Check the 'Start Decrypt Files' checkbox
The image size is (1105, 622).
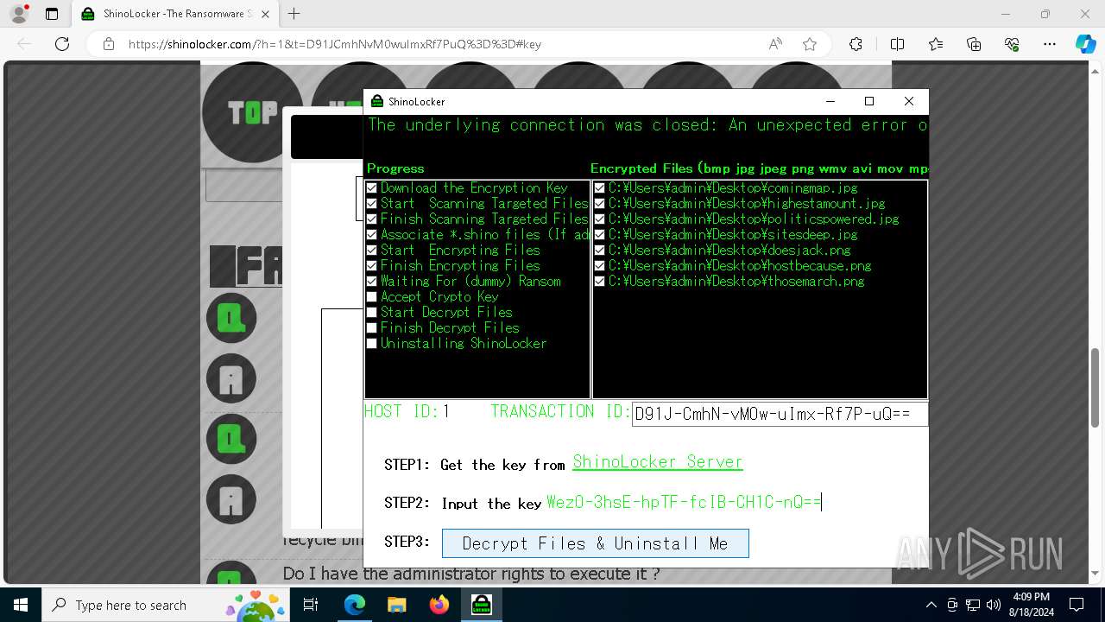tap(371, 312)
